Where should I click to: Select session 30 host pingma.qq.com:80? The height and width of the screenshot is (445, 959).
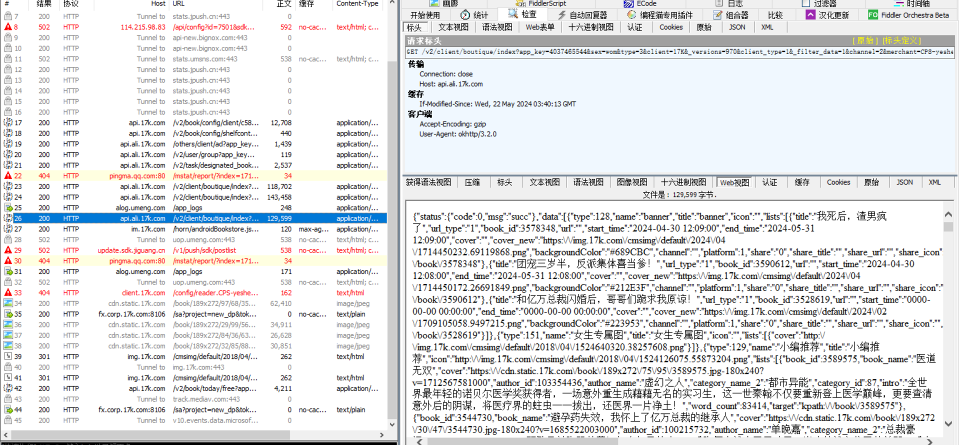[137, 261]
